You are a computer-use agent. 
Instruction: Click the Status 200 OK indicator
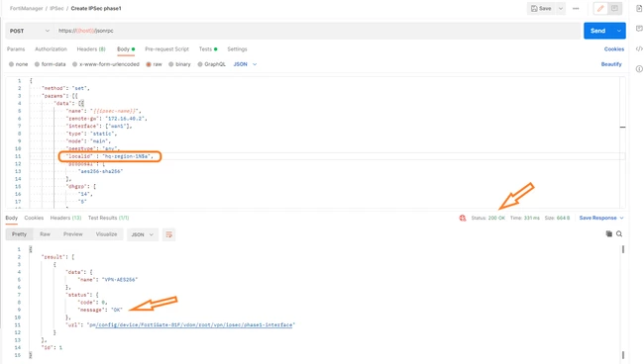pos(487,218)
